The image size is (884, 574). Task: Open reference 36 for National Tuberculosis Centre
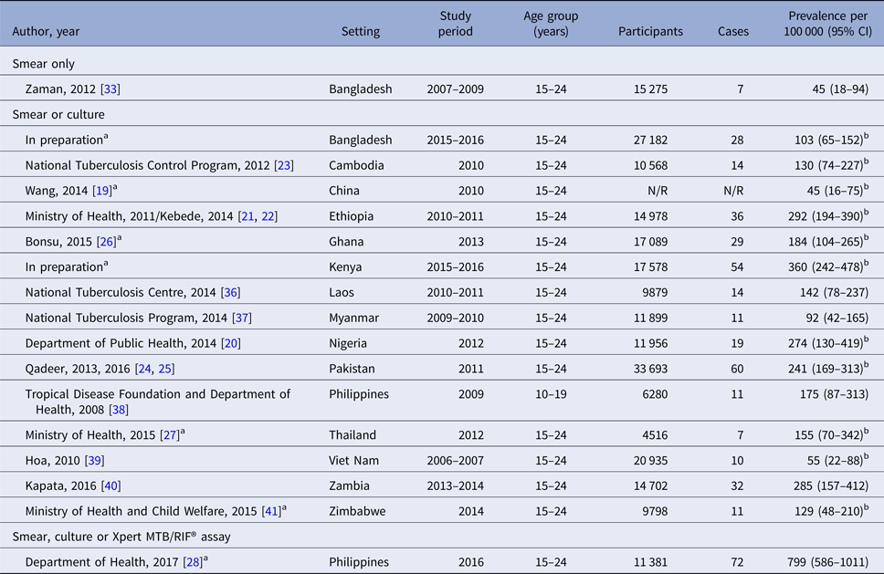point(231,292)
